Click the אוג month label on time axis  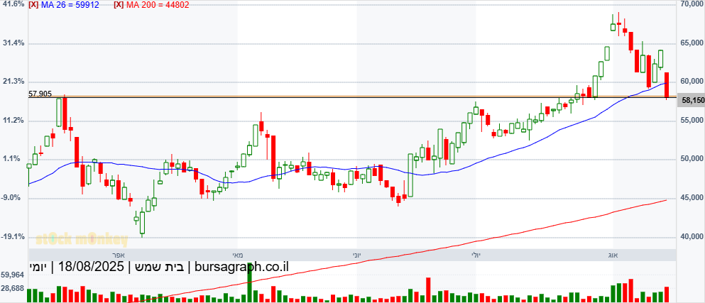613,255
